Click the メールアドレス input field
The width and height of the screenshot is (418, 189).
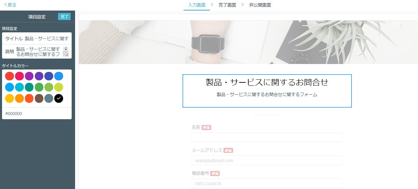267,160
